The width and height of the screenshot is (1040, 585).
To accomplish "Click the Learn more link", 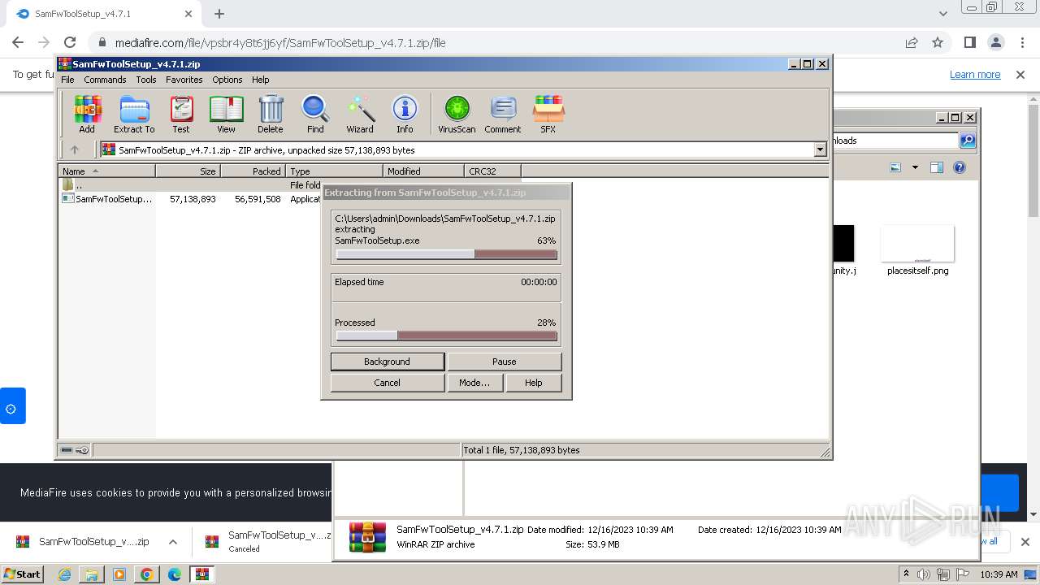I will (x=975, y=74).
